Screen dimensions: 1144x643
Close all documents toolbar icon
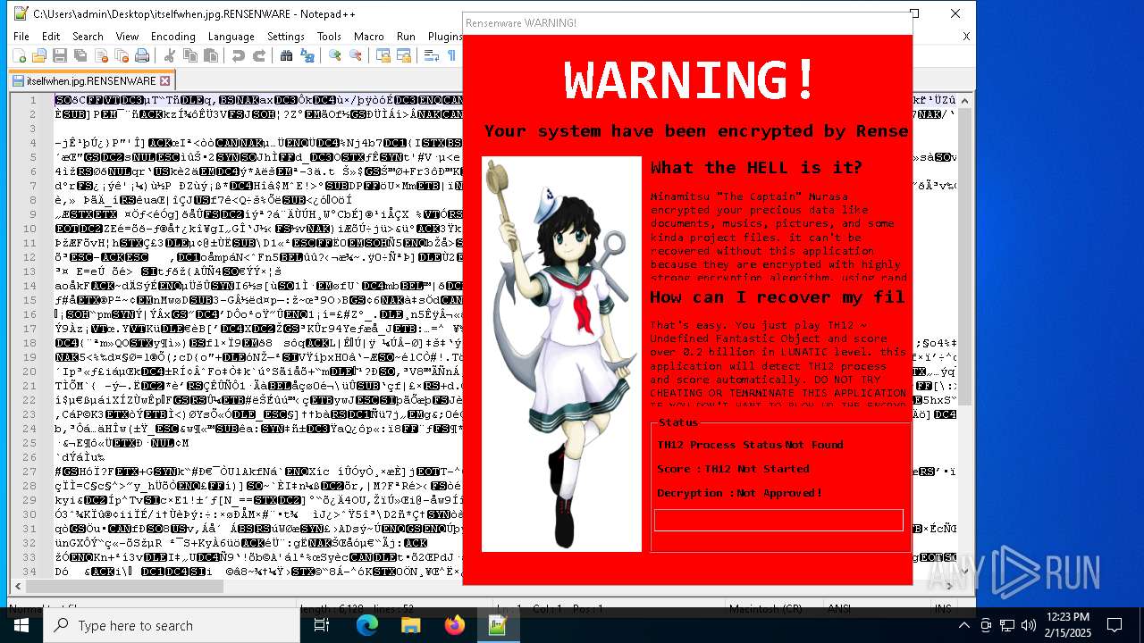(121, 55)
